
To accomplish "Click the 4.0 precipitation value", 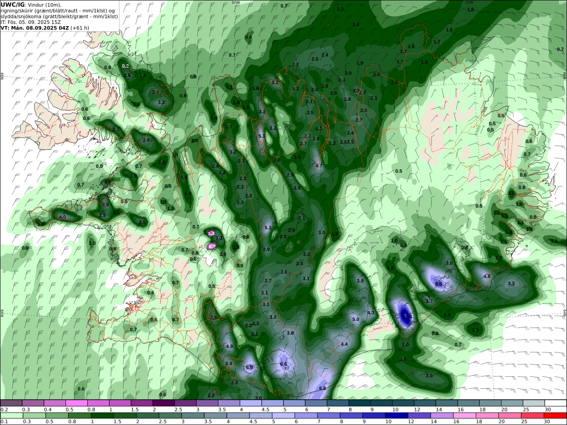I will click(62, 217).
